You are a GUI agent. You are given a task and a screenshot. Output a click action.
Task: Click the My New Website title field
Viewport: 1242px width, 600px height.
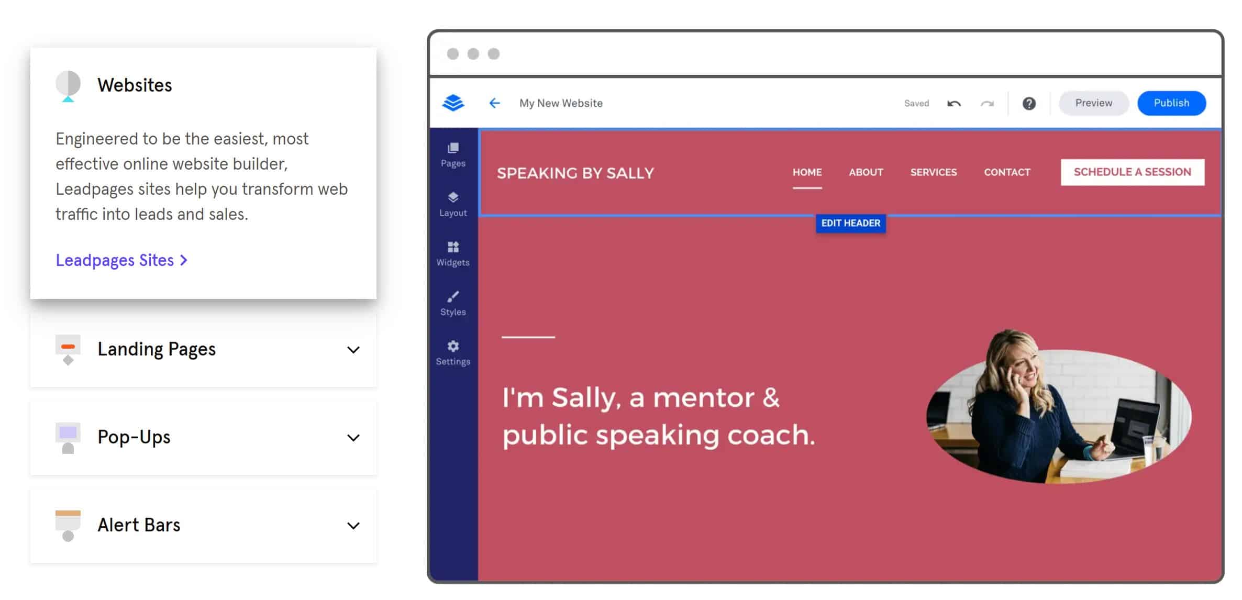coord(560,103)
